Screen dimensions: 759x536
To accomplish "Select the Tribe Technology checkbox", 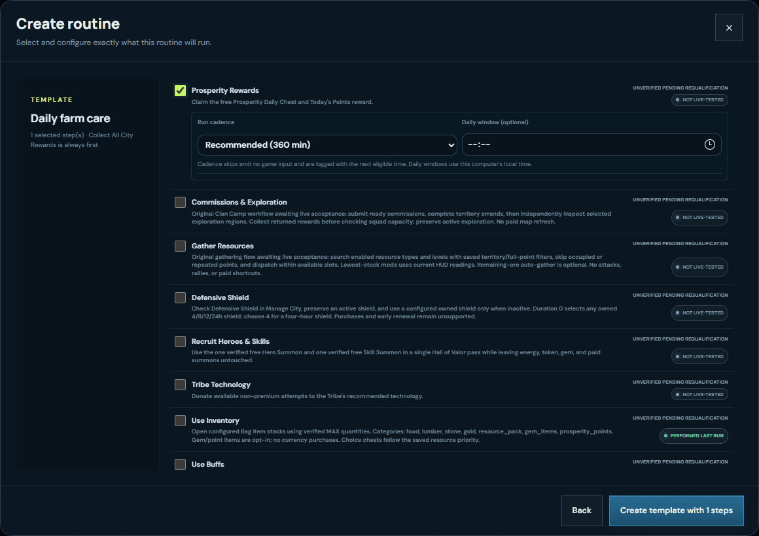I will [x=180, y=384].
